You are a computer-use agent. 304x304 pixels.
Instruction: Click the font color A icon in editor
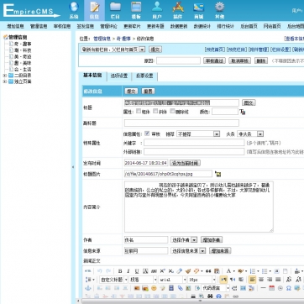click(228, 271)
